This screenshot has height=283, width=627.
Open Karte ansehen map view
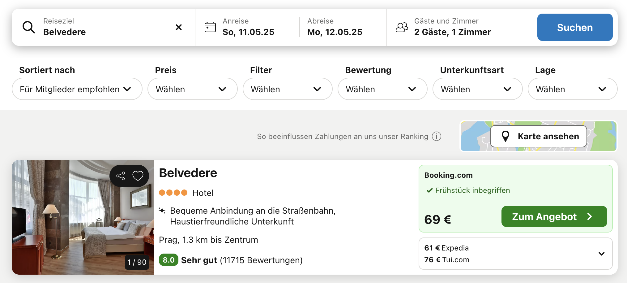point(538,136)
